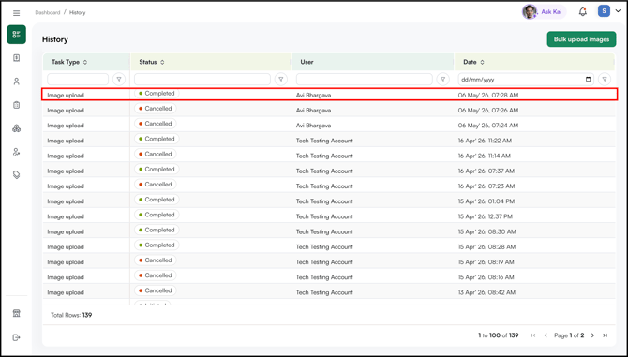
Task: Sort by Date column
Action: 473,62
